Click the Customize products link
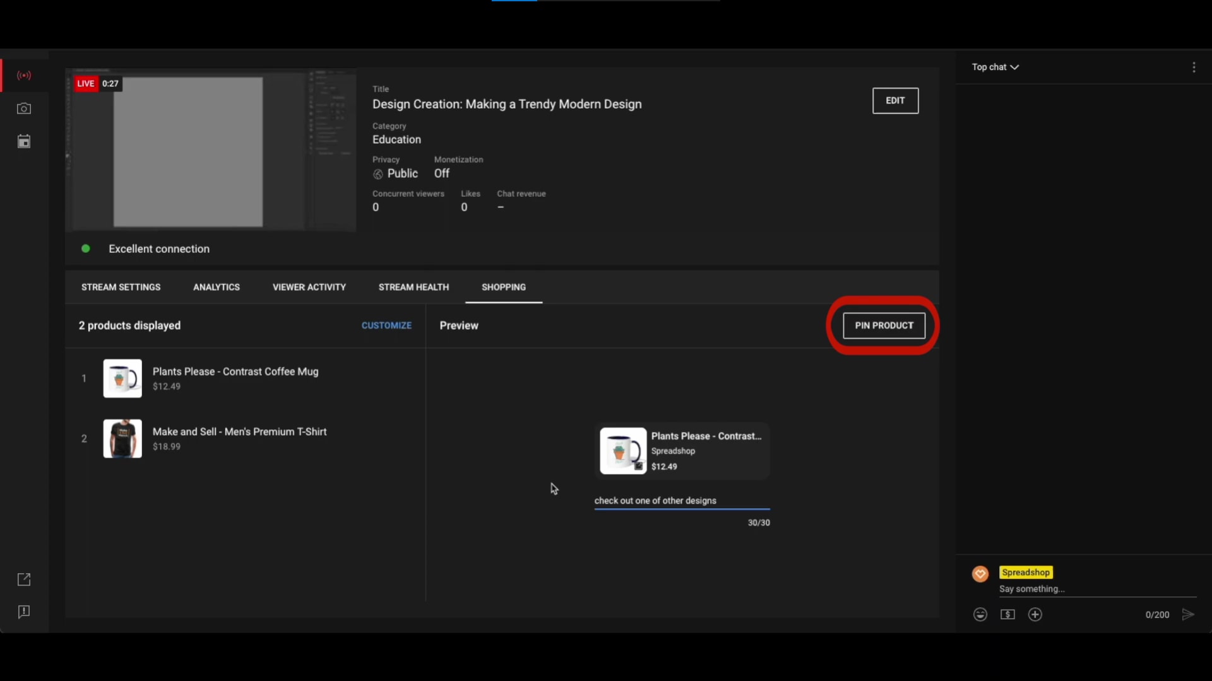 click(386, 326)
